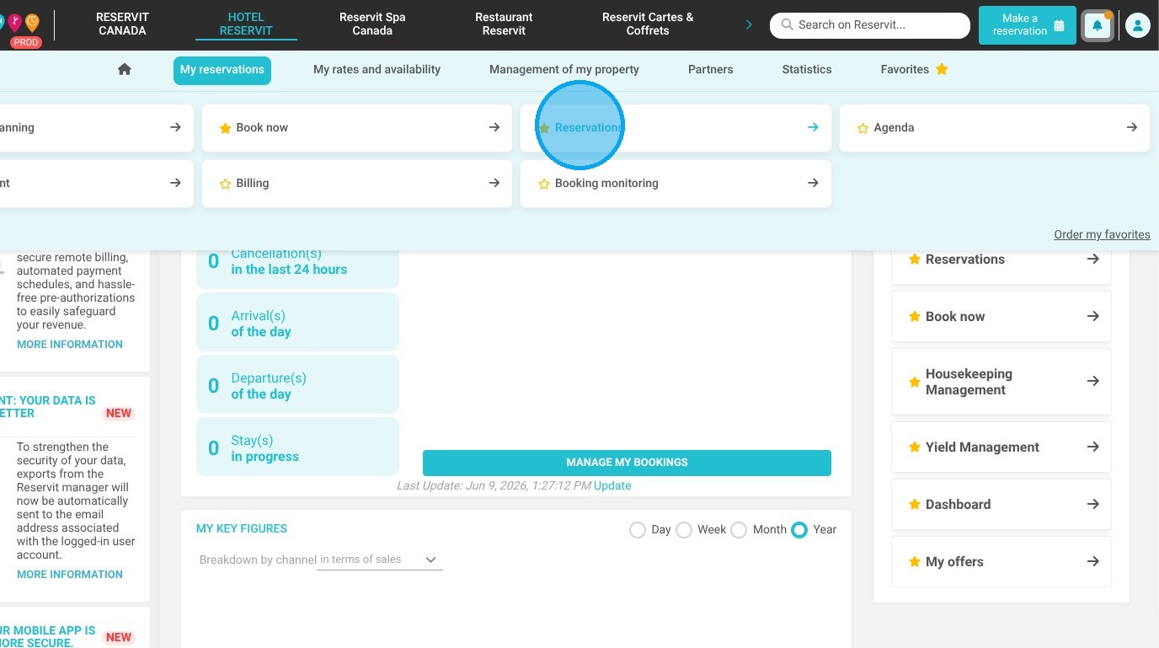The height and width of the screenshot is (648, 1159).
Task: Toggle favorite star for Agenda card
Action: tap(863, 128)
